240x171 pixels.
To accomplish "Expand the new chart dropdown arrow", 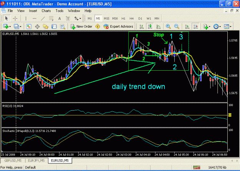I will tap(10, 27).
